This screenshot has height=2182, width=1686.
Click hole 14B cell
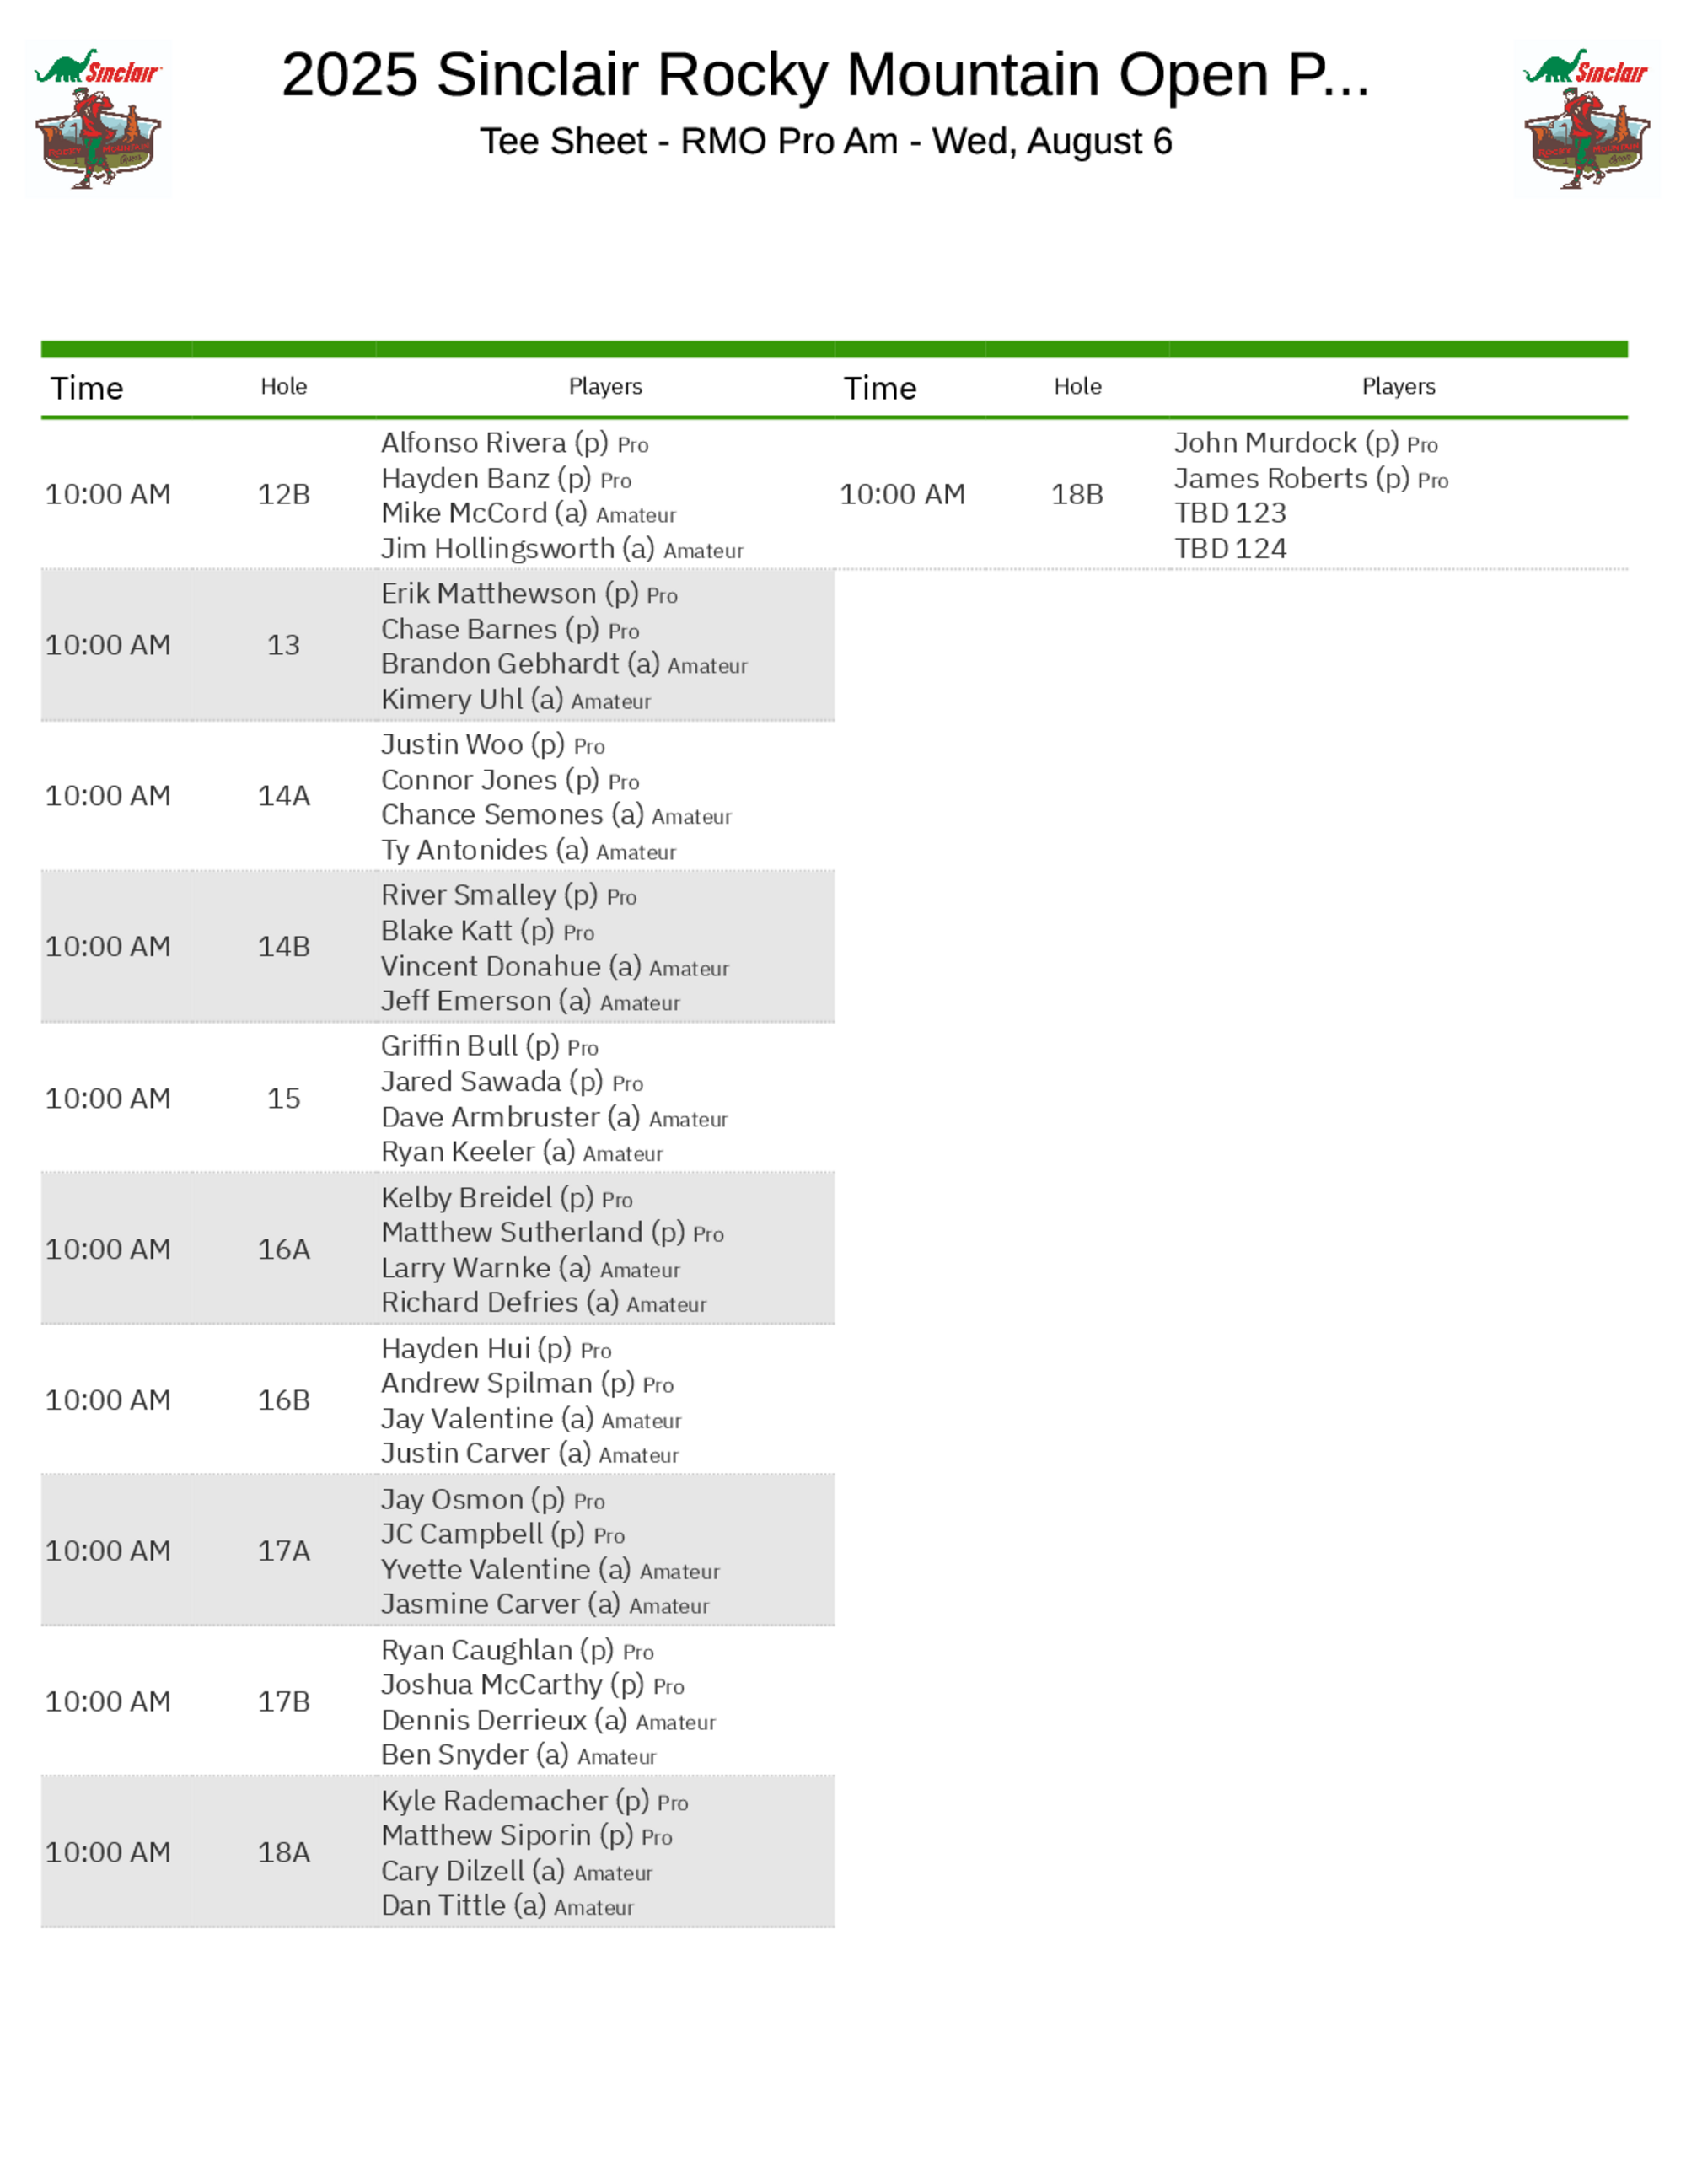point(283,947)
